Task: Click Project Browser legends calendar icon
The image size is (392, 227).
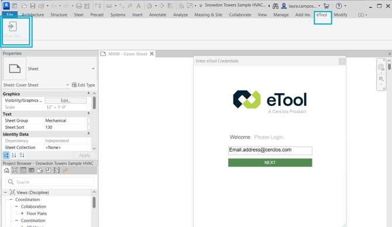Action: click(23, 170)
